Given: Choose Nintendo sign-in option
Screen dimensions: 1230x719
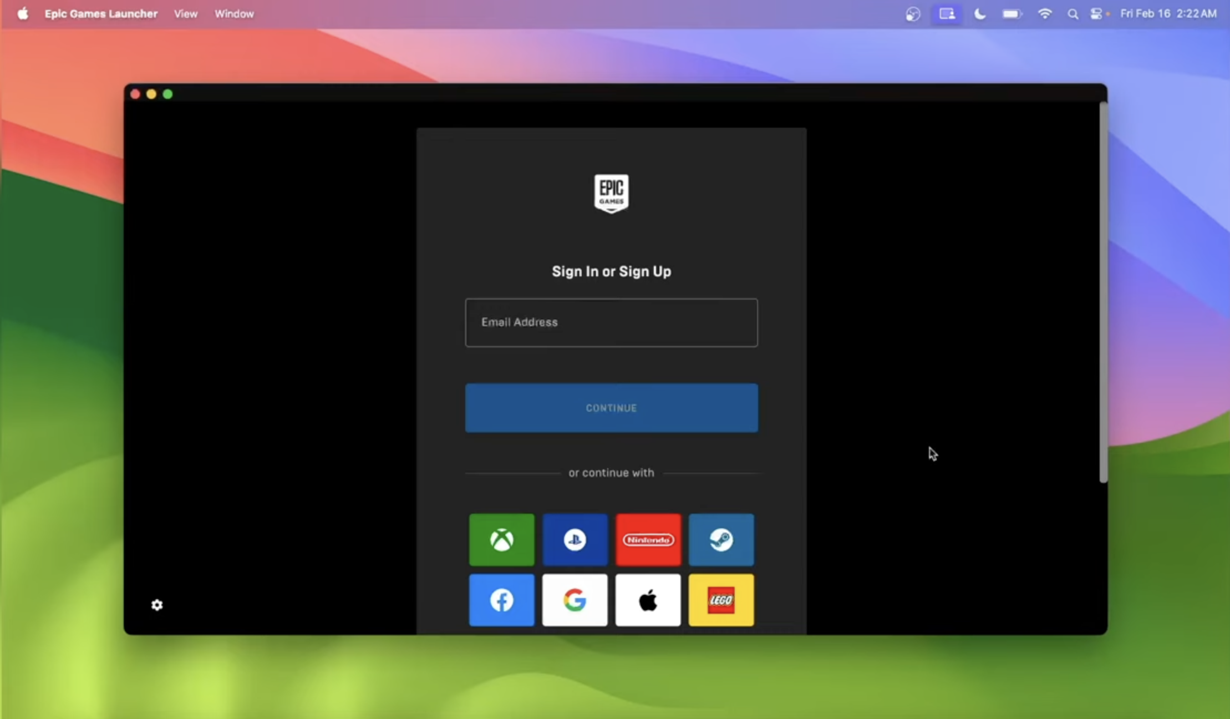Looking at the screenshot, I should [x=648, y=540].
